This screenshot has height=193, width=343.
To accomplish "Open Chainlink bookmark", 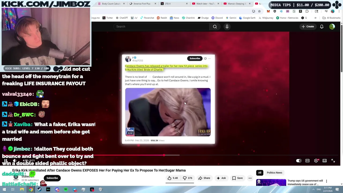I will [188, 18].
